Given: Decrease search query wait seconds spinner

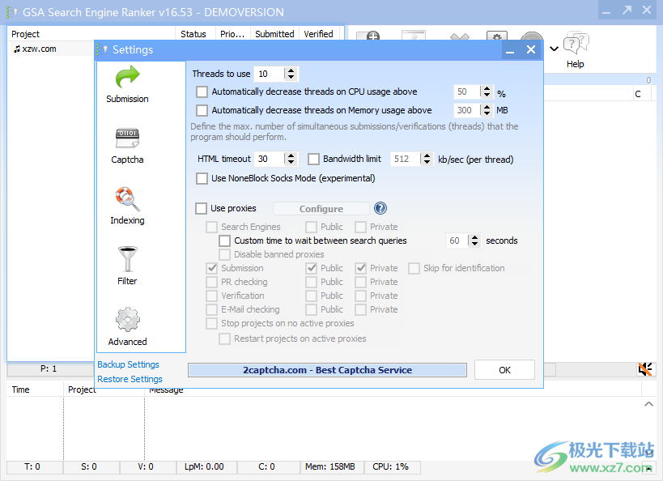Looking at the screenshot, I should tap(475, 244).
